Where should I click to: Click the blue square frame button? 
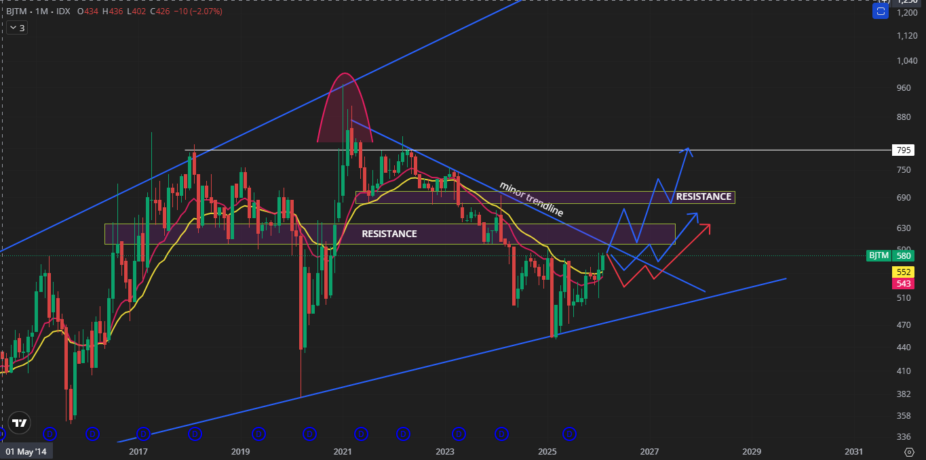click(881, 12)
